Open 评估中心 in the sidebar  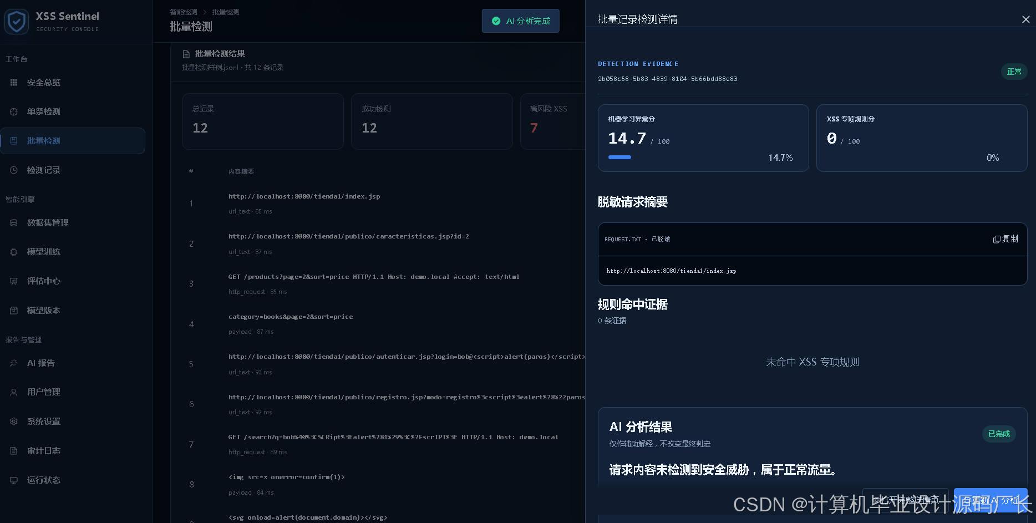73,281
